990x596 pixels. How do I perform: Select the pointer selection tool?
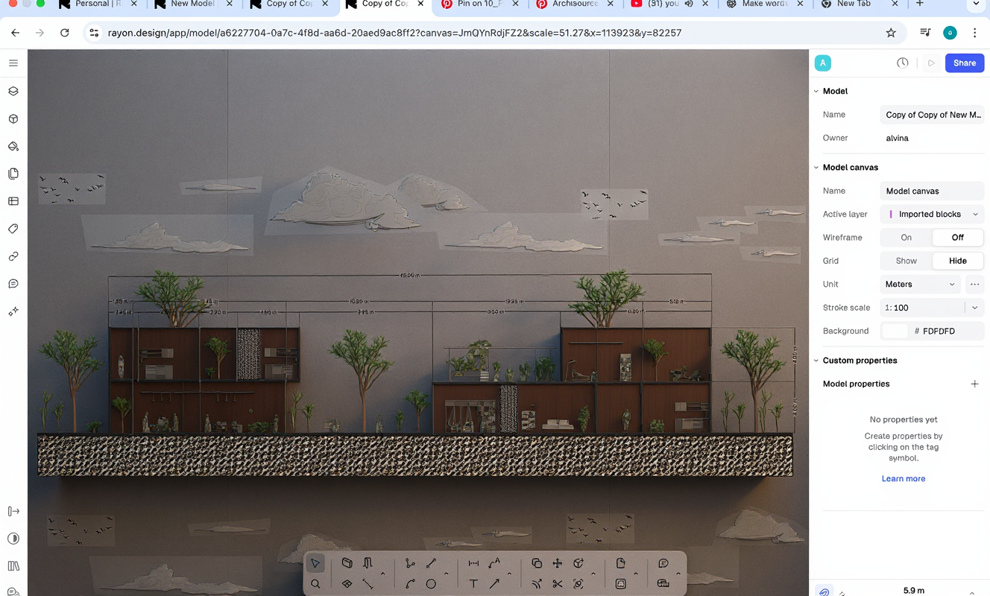tap(315, 563)
